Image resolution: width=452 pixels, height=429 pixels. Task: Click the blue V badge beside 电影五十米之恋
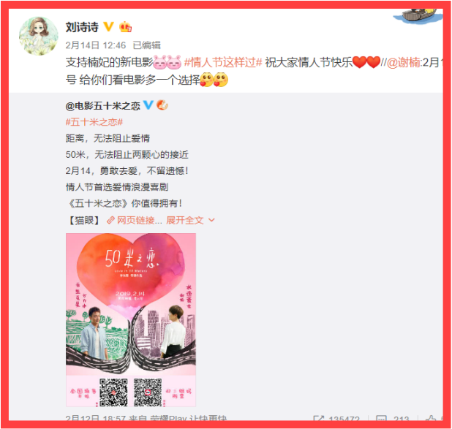point(148,105)
